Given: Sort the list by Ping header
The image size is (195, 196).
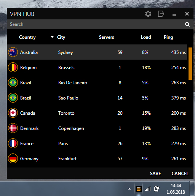Looking at the screenshot, I should (168, 37).
